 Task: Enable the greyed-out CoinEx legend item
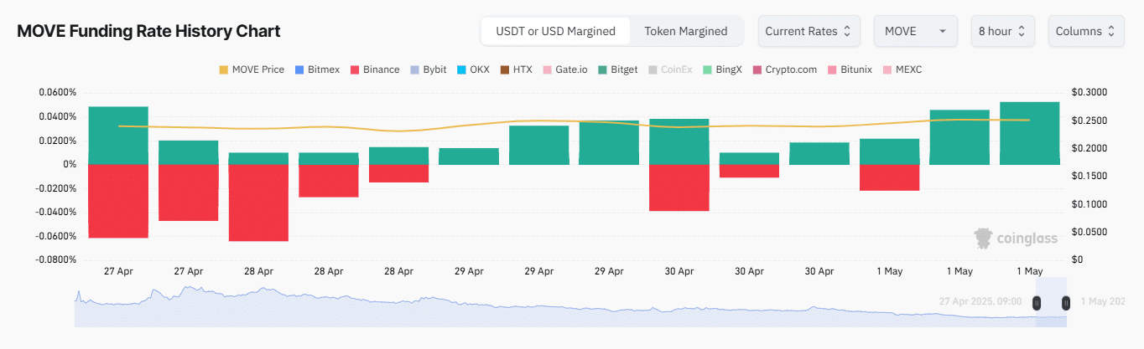(x=672, y=69)
